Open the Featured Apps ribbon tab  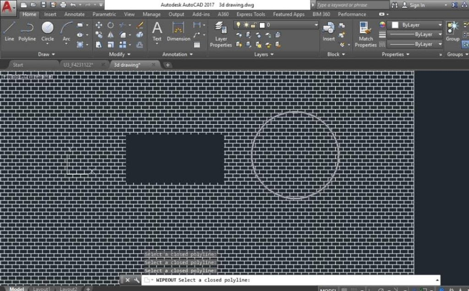coord(289,14)
